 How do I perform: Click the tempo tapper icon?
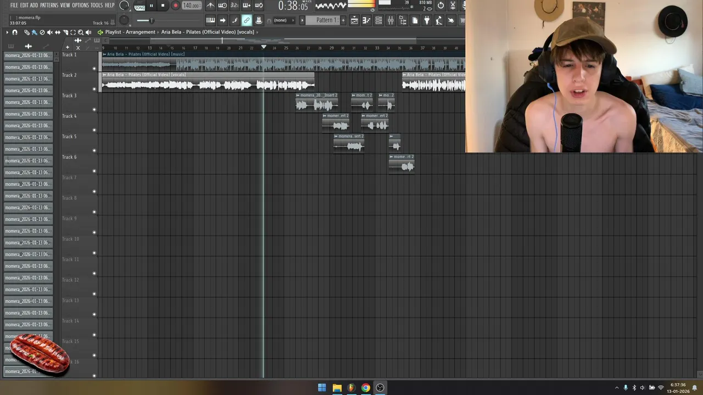[439, 20]
